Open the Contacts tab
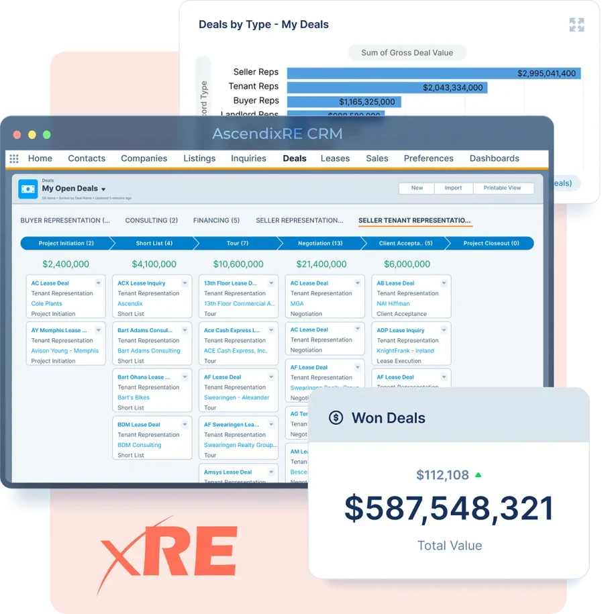 (87, 158)
